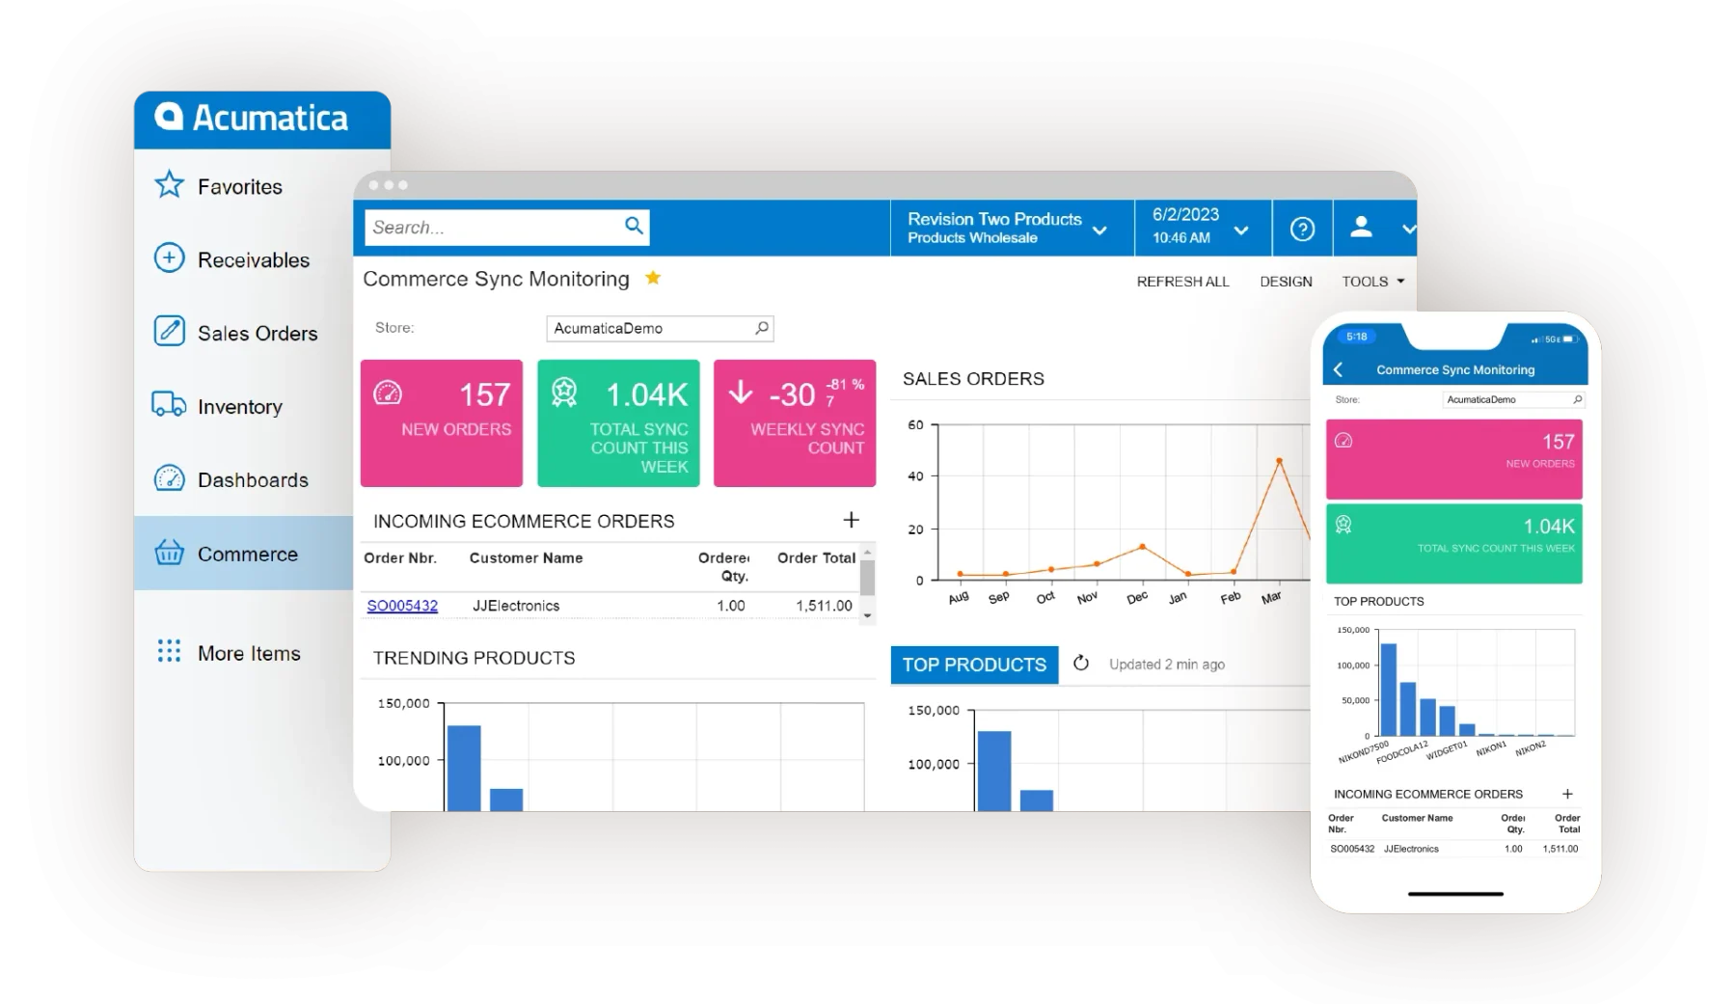The width and height of the screenshot is (1736, 1004).
Task: Tap the phone 157 New Orders tile
Action: (x=1453, y=458)
